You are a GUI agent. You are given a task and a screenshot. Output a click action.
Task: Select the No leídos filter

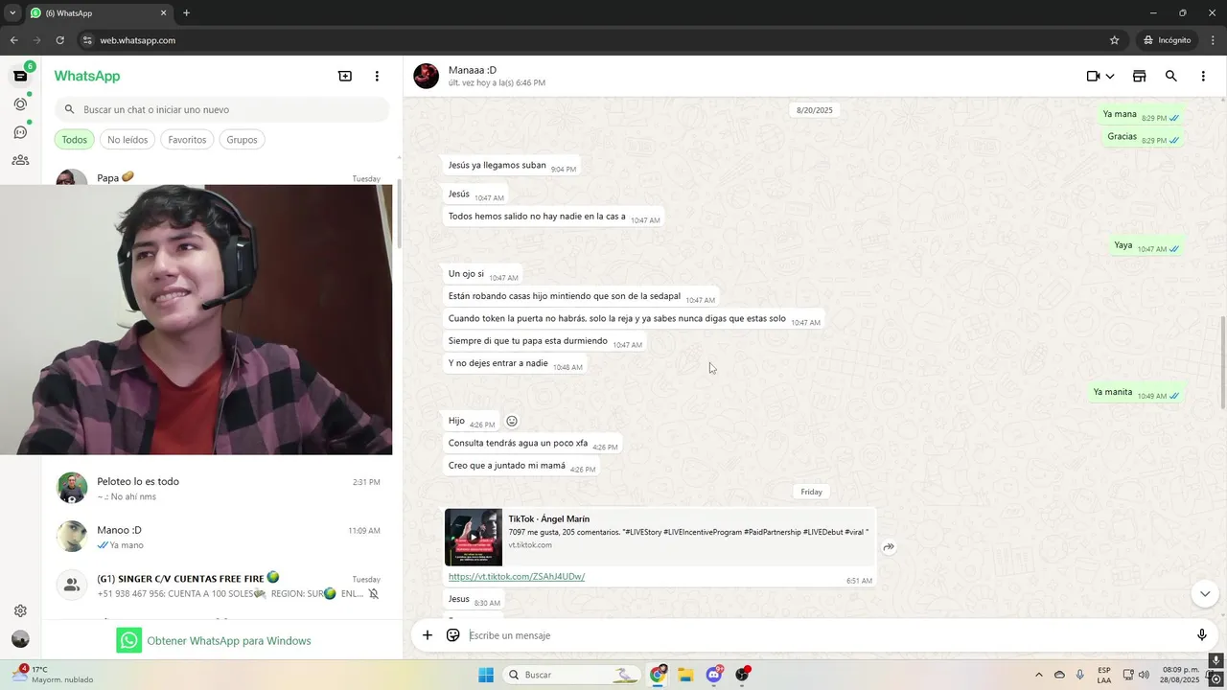(x=127, y=140)
